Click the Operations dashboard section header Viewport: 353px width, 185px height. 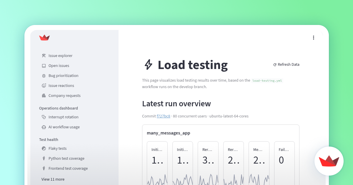point(59,108)
